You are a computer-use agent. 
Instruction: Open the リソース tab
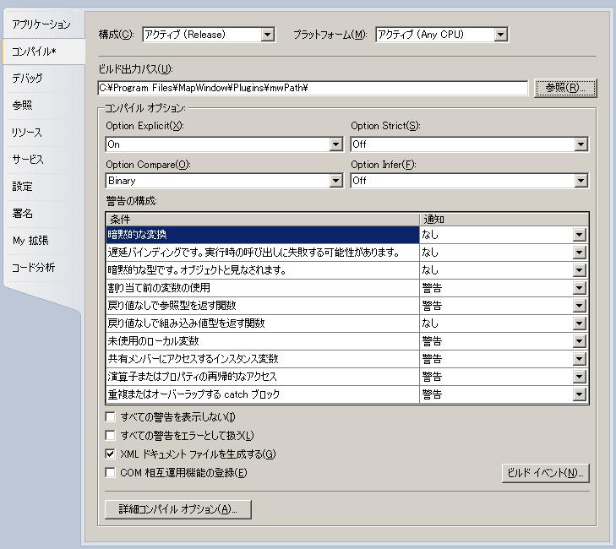pos(27,133)
